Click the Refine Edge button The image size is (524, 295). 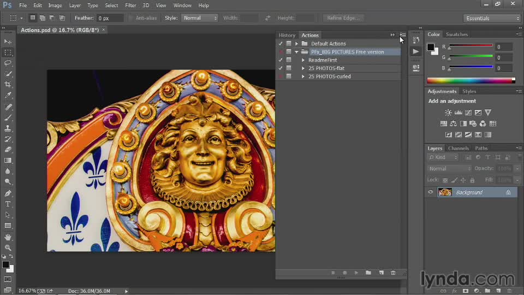(x=343, y=18)
